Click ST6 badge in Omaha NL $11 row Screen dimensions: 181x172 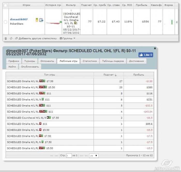pyautogui.click(x=42, y=93)
